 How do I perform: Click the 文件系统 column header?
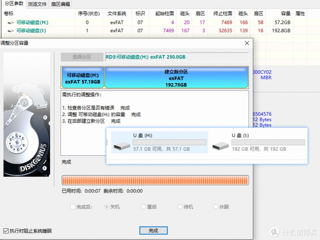(117, 13)
